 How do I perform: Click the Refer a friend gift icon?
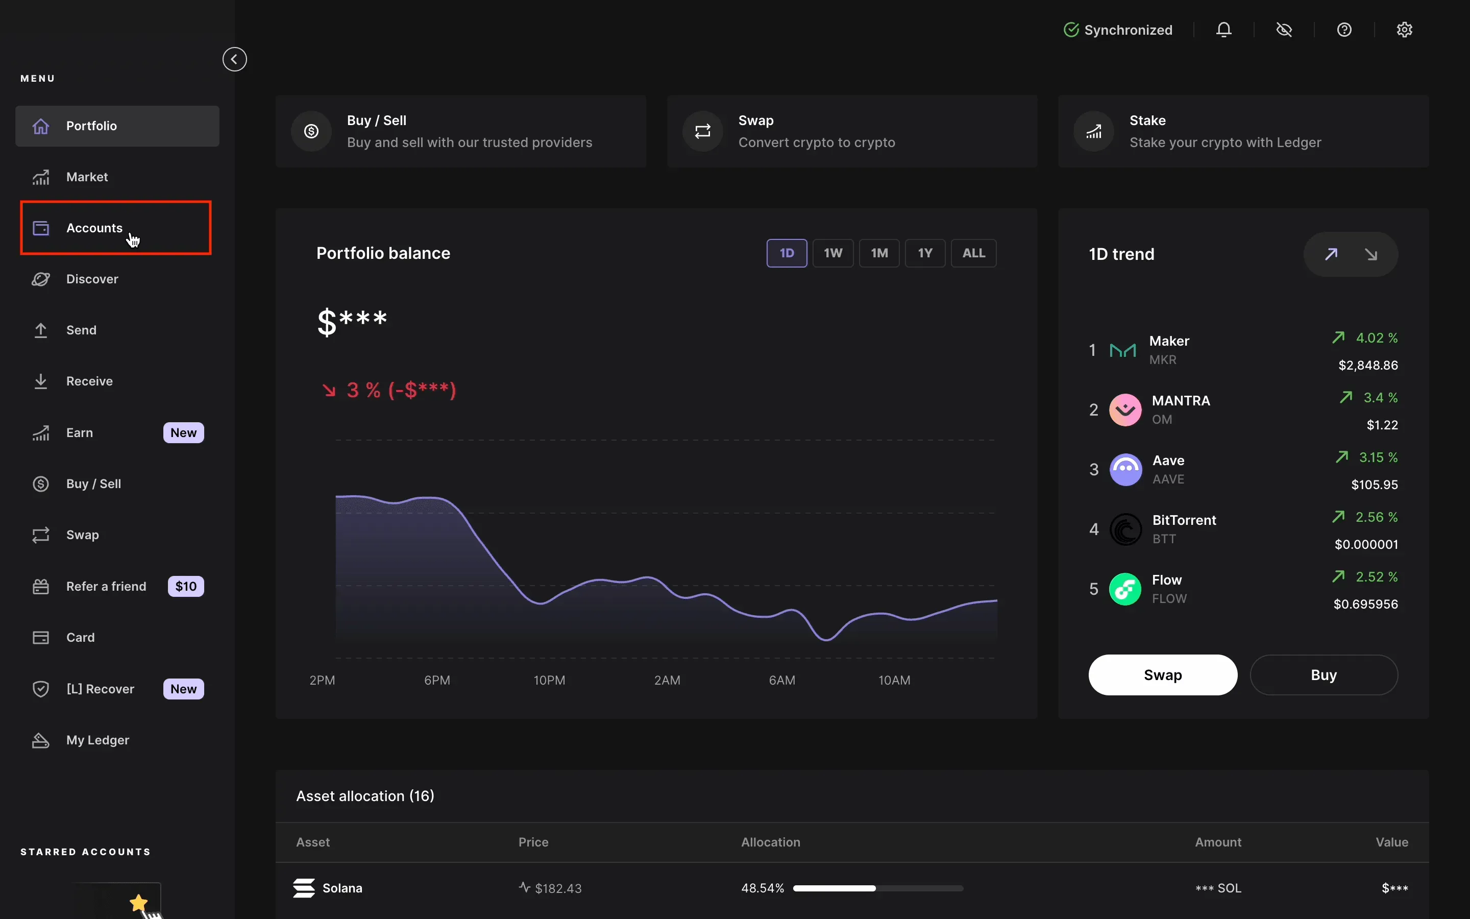point(41,587)
